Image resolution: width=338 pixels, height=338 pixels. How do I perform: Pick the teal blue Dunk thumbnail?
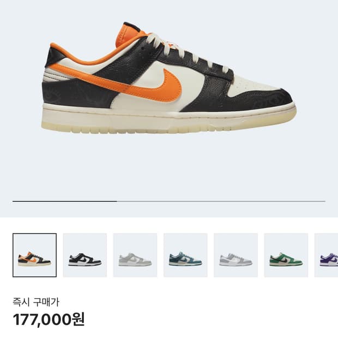[185, 255]
